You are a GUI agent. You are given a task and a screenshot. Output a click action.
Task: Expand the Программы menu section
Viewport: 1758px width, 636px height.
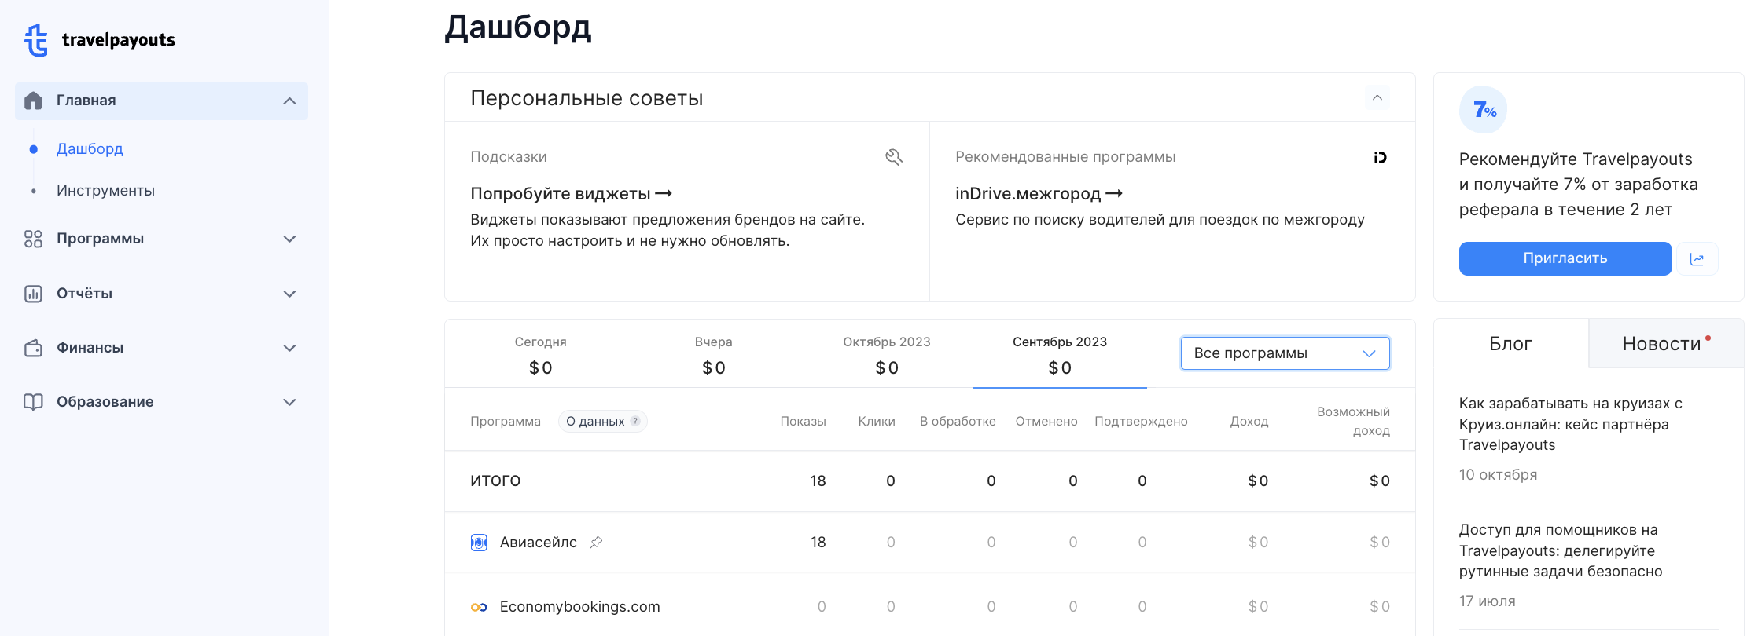tap(289, 239)
